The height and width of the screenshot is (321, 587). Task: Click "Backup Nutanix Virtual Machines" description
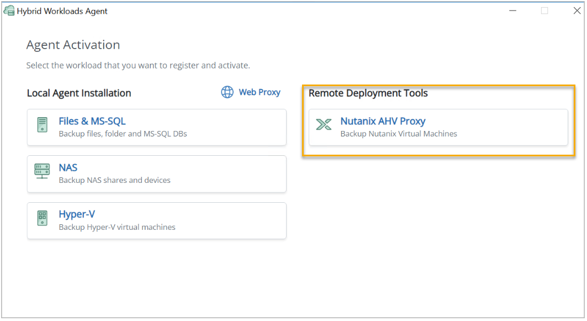tap(398, 133)
